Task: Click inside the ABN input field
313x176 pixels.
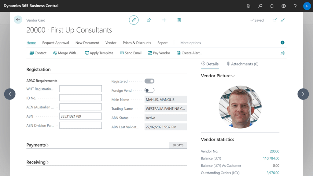Action: [x=80, y=116]
